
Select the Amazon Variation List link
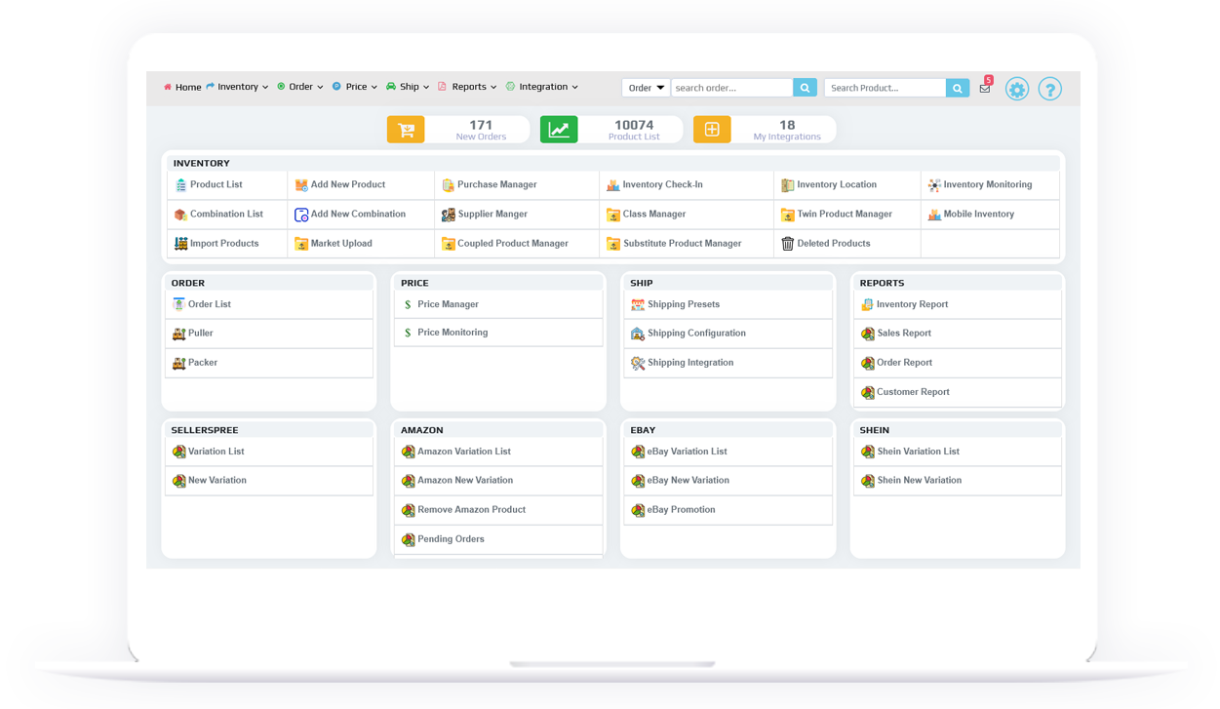(464, 452)
